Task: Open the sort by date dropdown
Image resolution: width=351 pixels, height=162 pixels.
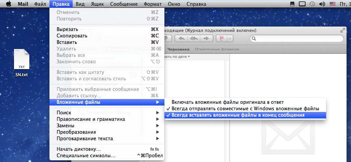Action: point(177,56)
